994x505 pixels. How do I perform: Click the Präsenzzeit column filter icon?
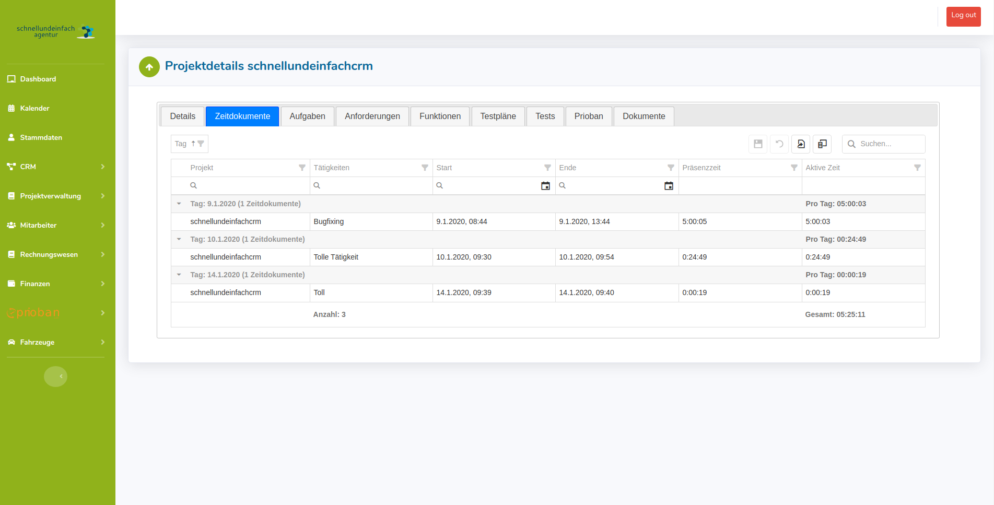click(794, 168)
